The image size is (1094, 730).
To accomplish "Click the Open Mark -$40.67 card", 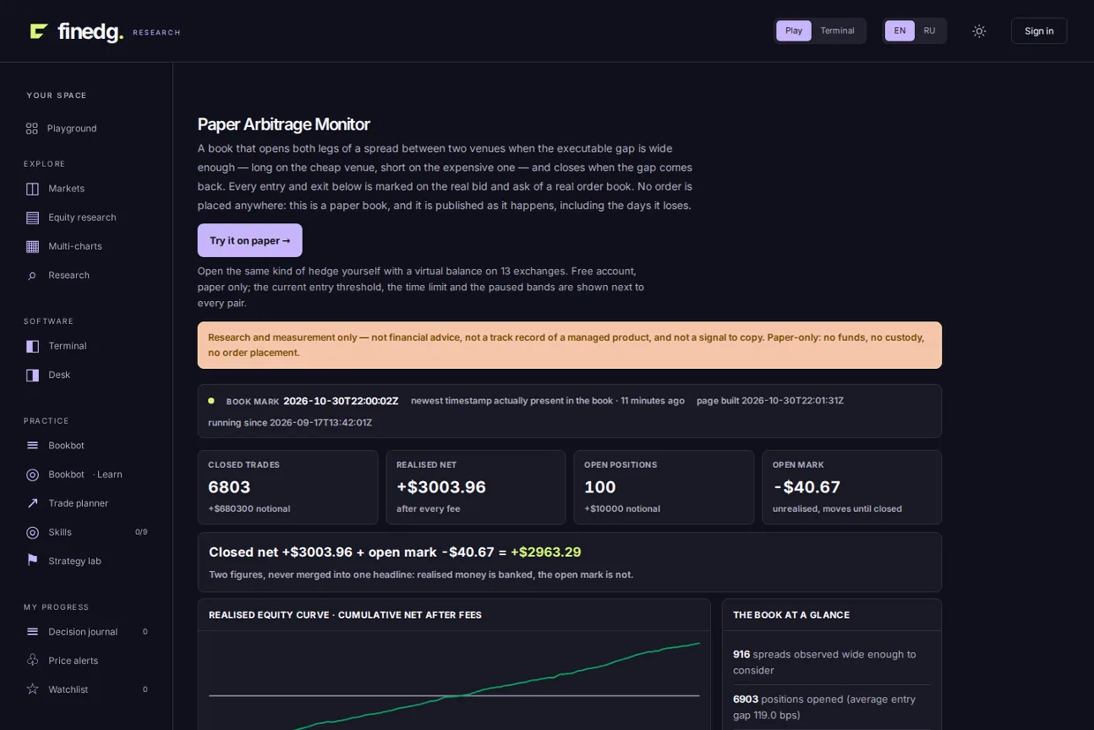I will click(851, 487).
